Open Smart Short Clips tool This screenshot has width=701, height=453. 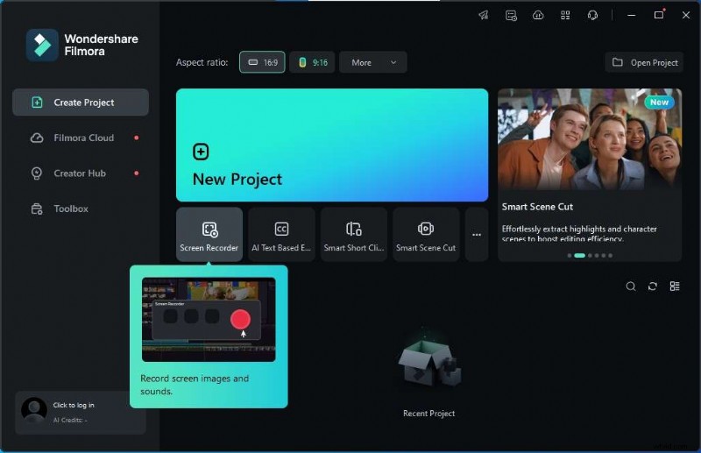click(353, 235)
